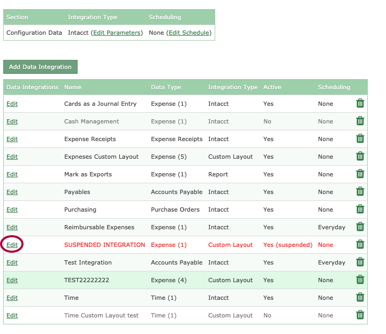This screenshot has height=334, width=386.
Task: Click 'Everyday' in Test Integration row
Action: point(331,262)
